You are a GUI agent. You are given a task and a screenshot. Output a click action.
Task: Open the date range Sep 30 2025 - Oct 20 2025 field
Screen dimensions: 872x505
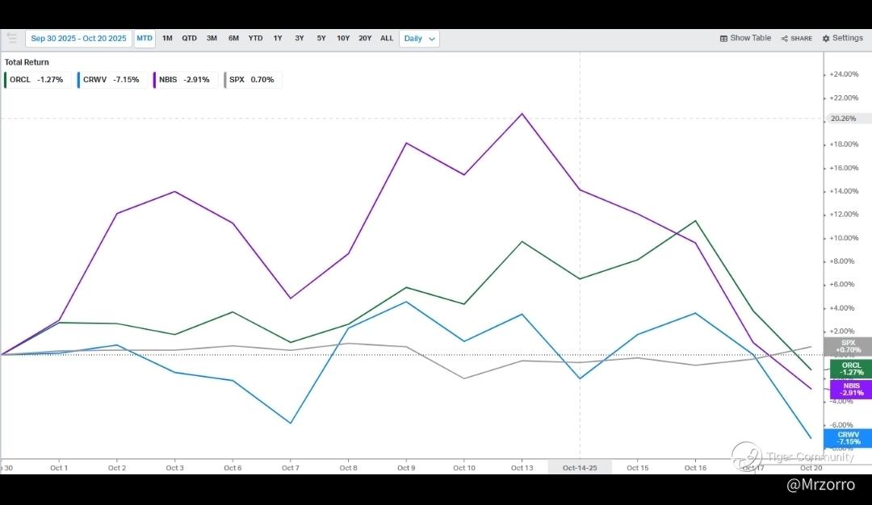[x=78, y=39]
